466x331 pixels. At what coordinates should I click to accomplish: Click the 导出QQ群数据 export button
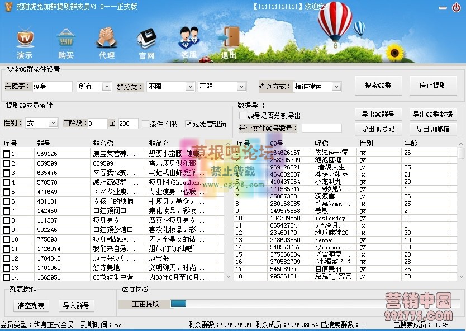point(433,114)
